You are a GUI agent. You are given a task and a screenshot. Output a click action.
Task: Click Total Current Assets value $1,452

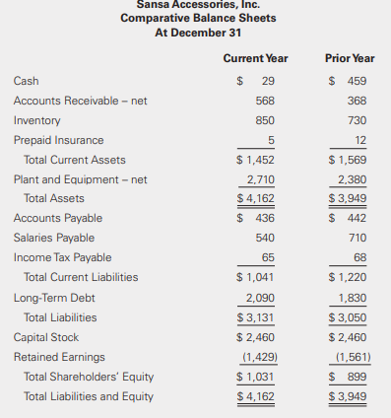pyautogui.click(x=255, y=160)
